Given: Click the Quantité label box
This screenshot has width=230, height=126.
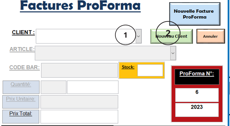Looking at the screenshot, I should point(21,87).
